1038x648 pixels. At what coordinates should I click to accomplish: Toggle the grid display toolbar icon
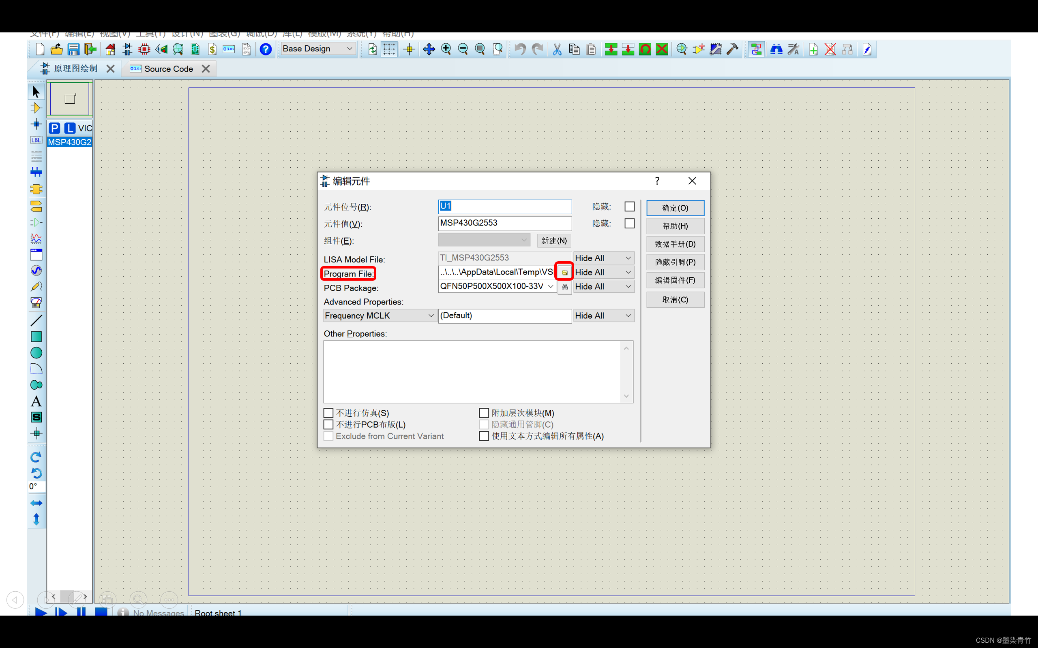(389, 49)
